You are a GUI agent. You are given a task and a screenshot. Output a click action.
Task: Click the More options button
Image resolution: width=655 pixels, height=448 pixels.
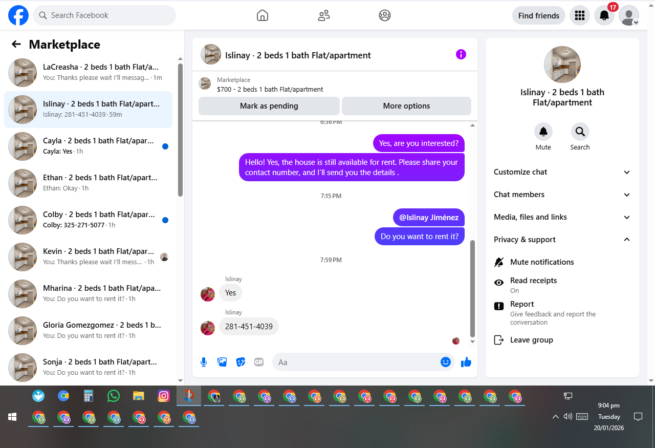[x=406, y=106]
